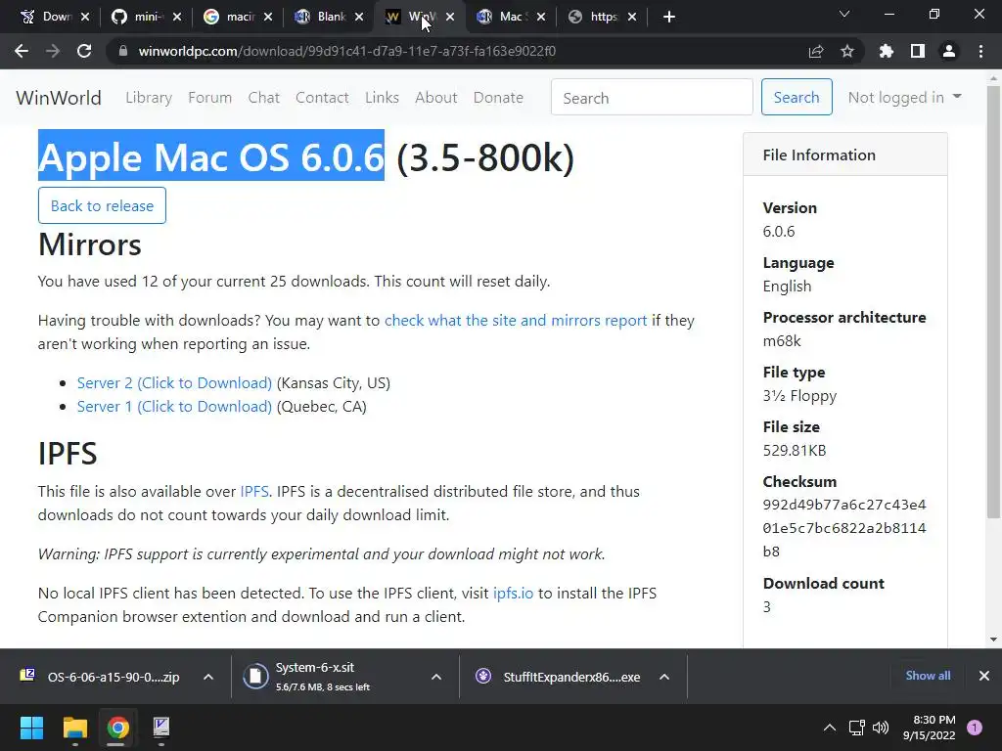The width and height of the screenshot is (1002, 751).
Task: Focus the site Search field
Action: click(652, 97)
